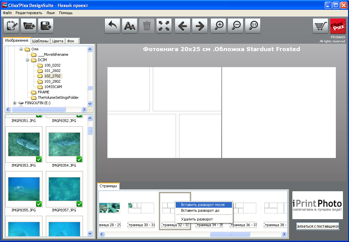The height and width of the screenshot is (242, 349).
Task: Select the FINGOLFIN (E:) drive
Action: pos(38,103)
